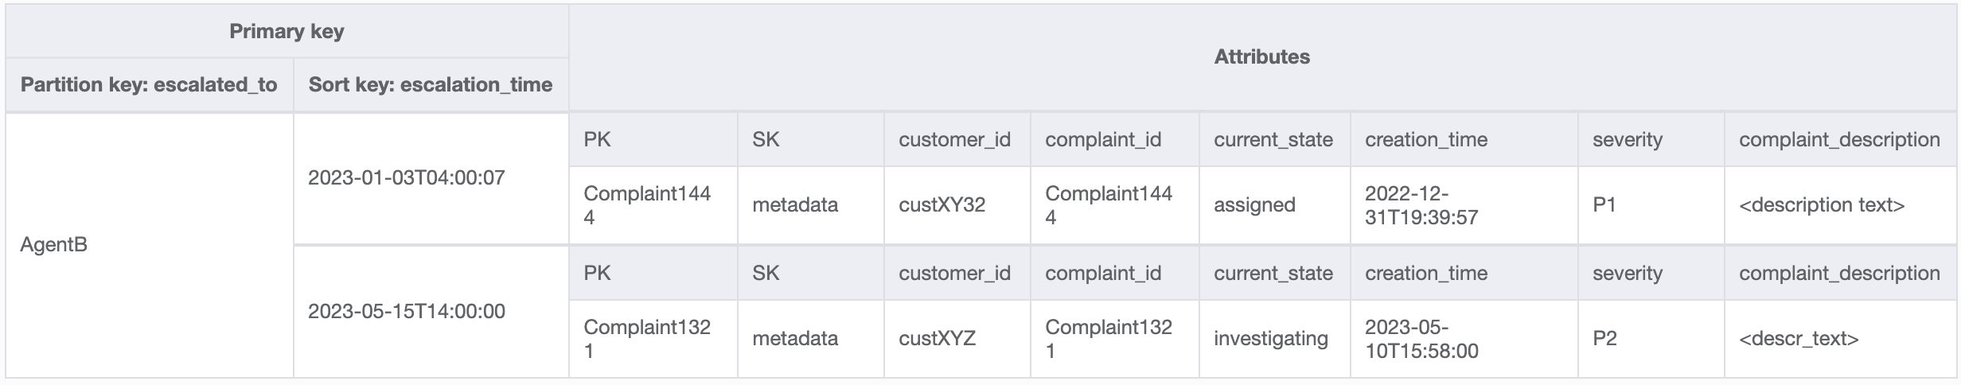Select the <description text> cell
Image resolution: width=1961 pixels, height=385 pixels.
pos(1821,205)
